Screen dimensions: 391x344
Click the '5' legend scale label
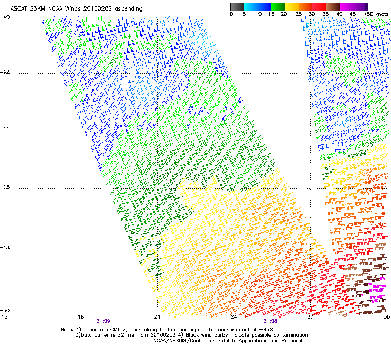244,14
